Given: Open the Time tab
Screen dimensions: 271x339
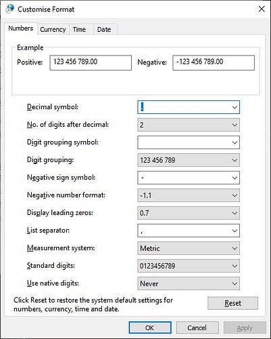Looking at the screenshot, I should [x=79, y=29].
